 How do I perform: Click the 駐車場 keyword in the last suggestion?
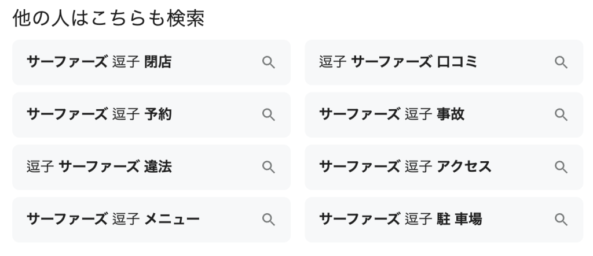tap(460, 220)
